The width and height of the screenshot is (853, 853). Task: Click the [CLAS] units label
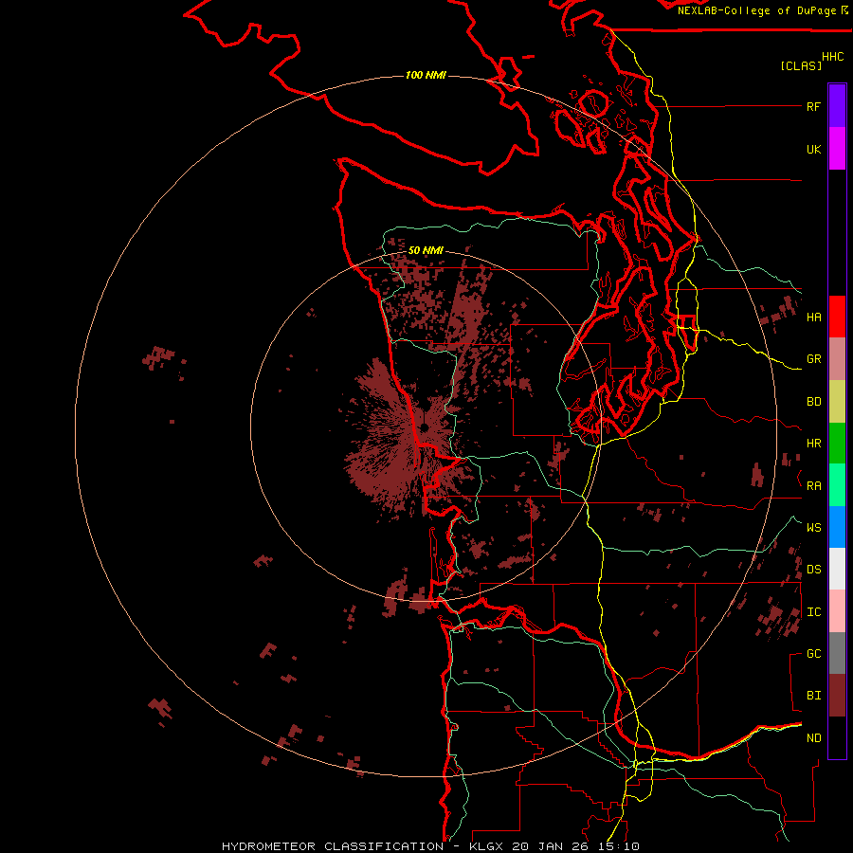click(x=801, y=65)
